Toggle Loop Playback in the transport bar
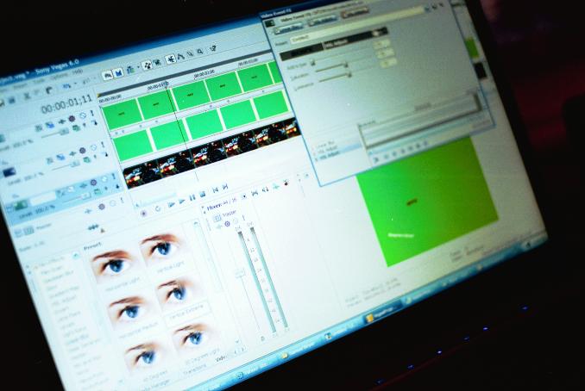 point(157,209)
